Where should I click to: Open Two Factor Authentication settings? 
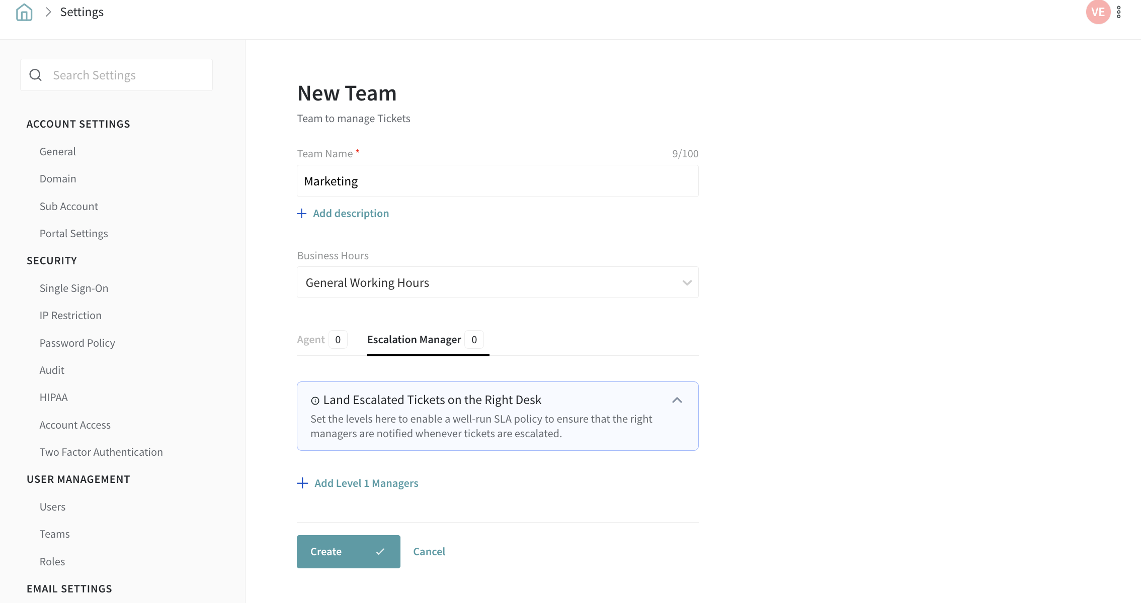tap(101, 452)
